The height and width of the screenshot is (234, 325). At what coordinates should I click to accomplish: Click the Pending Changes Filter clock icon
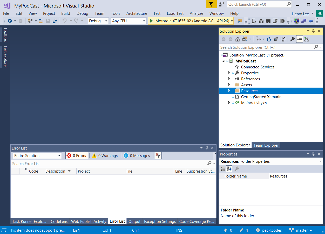coord(259,39)
